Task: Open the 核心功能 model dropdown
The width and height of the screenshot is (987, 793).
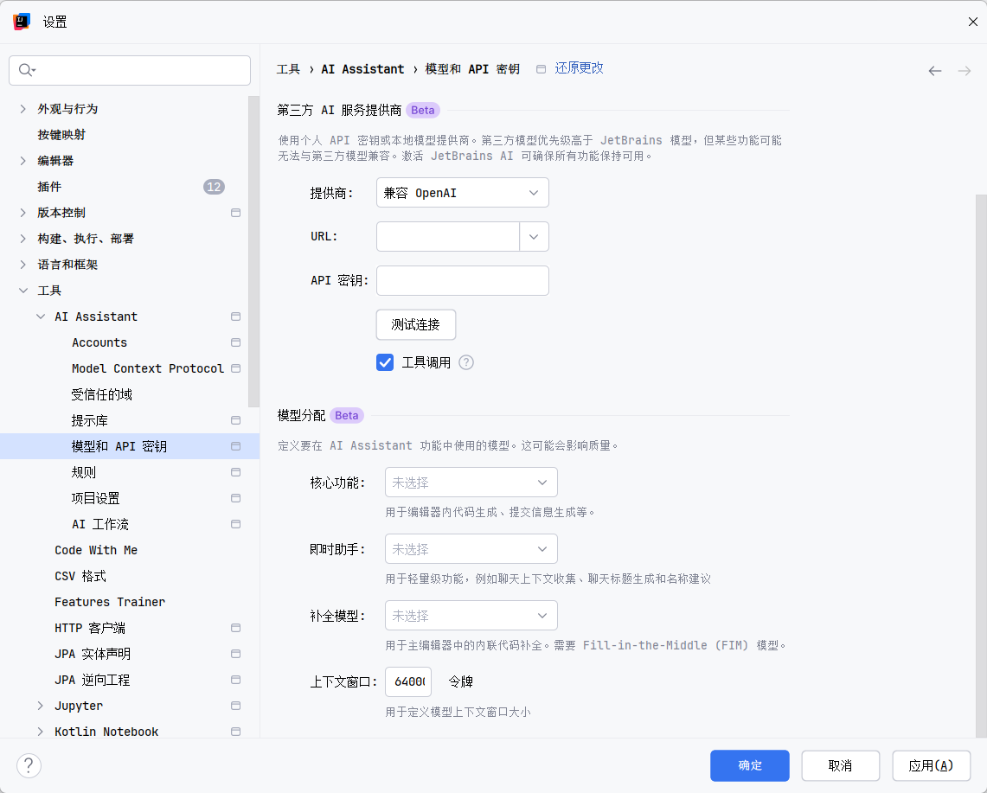Action: 471,482
